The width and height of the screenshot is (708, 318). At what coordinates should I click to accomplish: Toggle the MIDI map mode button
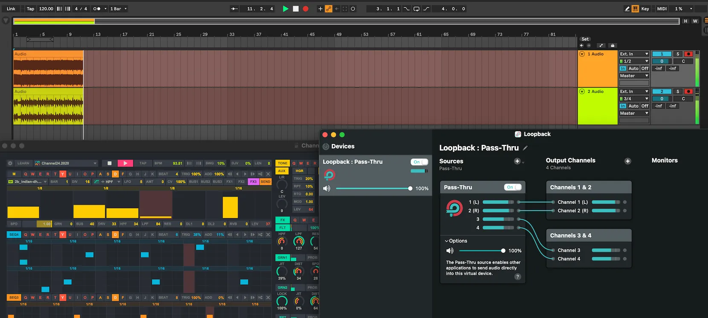pyautogui.click(x=662, y=9)
